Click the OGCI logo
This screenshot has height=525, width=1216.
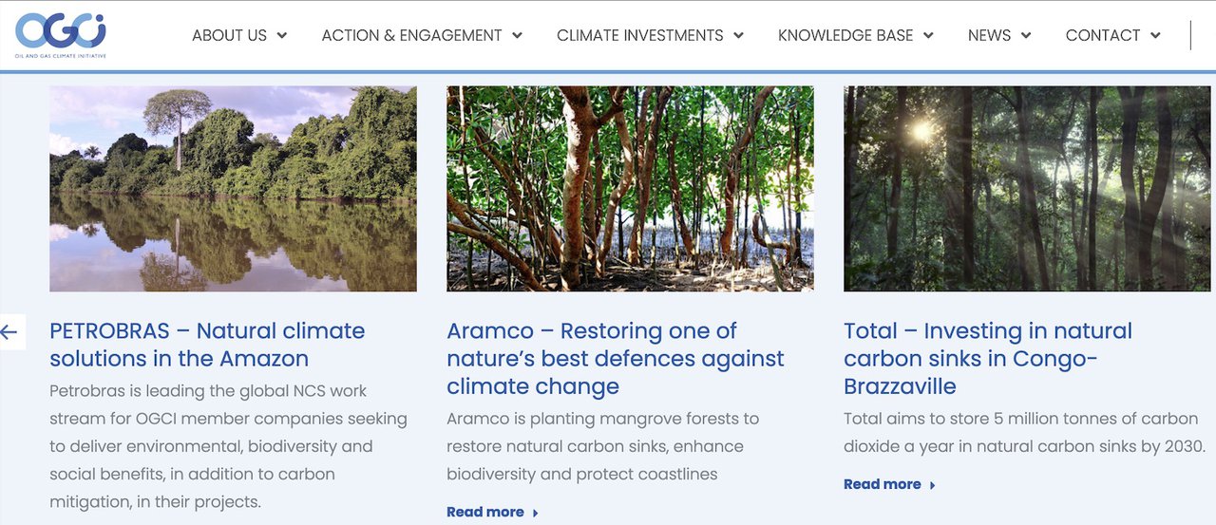(61, 34)
